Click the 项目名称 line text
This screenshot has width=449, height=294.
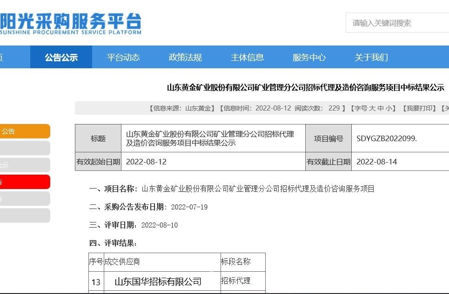232,189
